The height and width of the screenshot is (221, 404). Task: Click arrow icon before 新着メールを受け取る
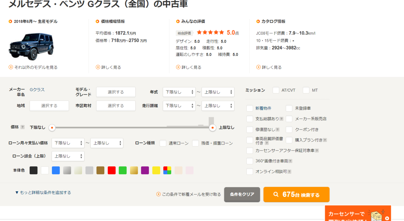(x=158, y=194)
